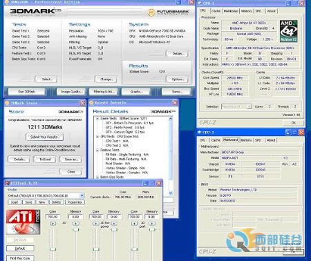311x261 pixels.
Task: Click the 2D Memory increment button in ATITool
Action: pos(76,224)
